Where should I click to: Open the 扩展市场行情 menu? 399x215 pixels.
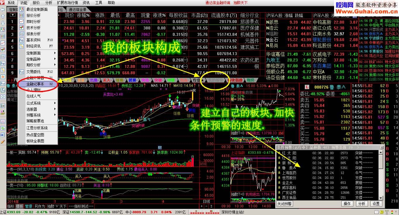pos(67,3)
